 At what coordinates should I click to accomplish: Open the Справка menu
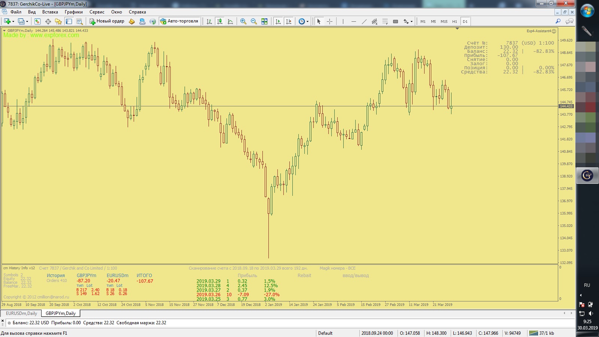pos(137,12)
